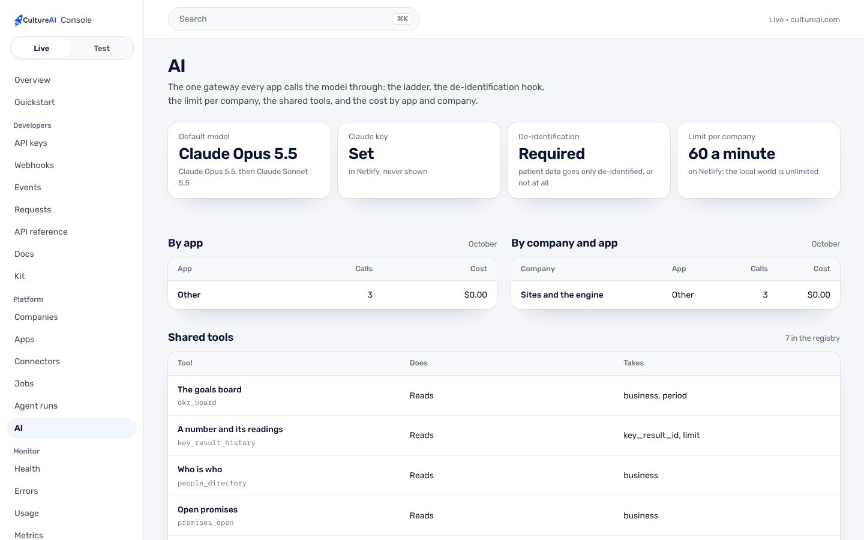This screenshot has height=540, width=864.
Task: Click the Takes column header
Action: point(634,363)
